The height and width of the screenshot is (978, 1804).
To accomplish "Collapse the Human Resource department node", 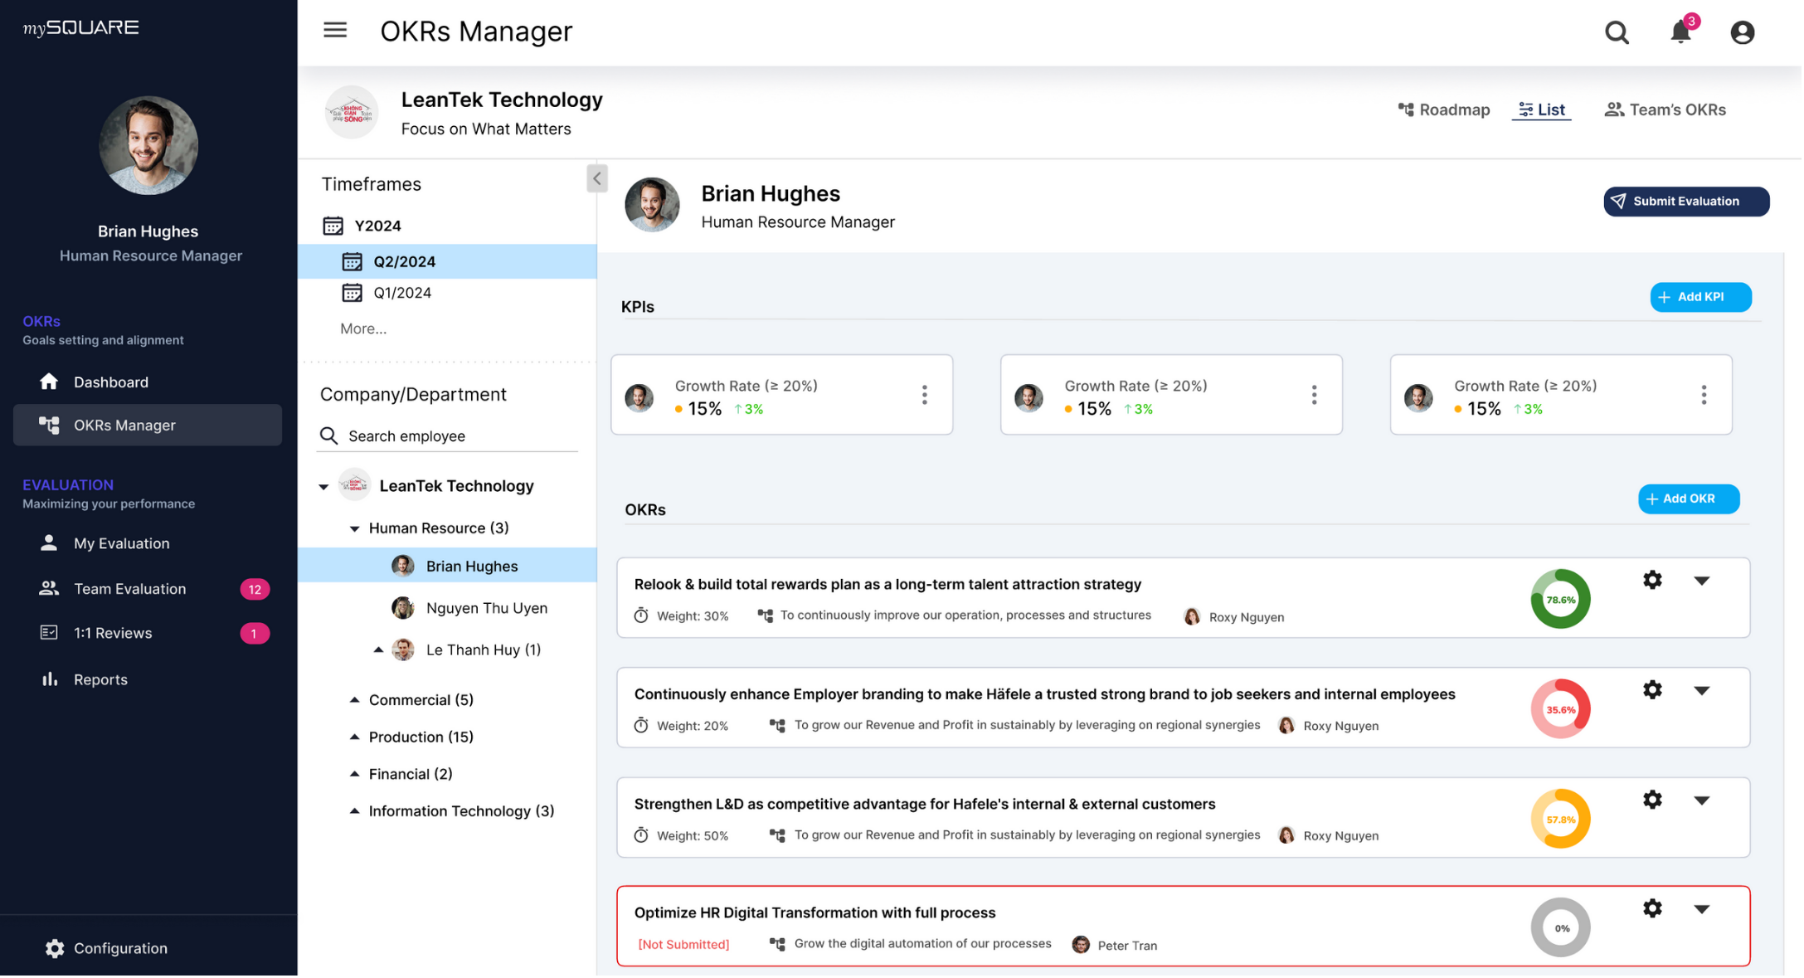I will pos(354,528).
